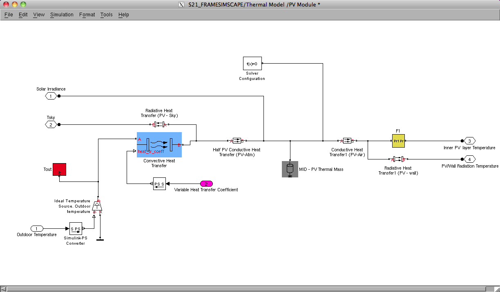Image resolution: width=500 pixels, height=292 pixels.
Task: Select the Radiative Heat Transfer (PV - Sky) block
Action: (x=157, y=125)
